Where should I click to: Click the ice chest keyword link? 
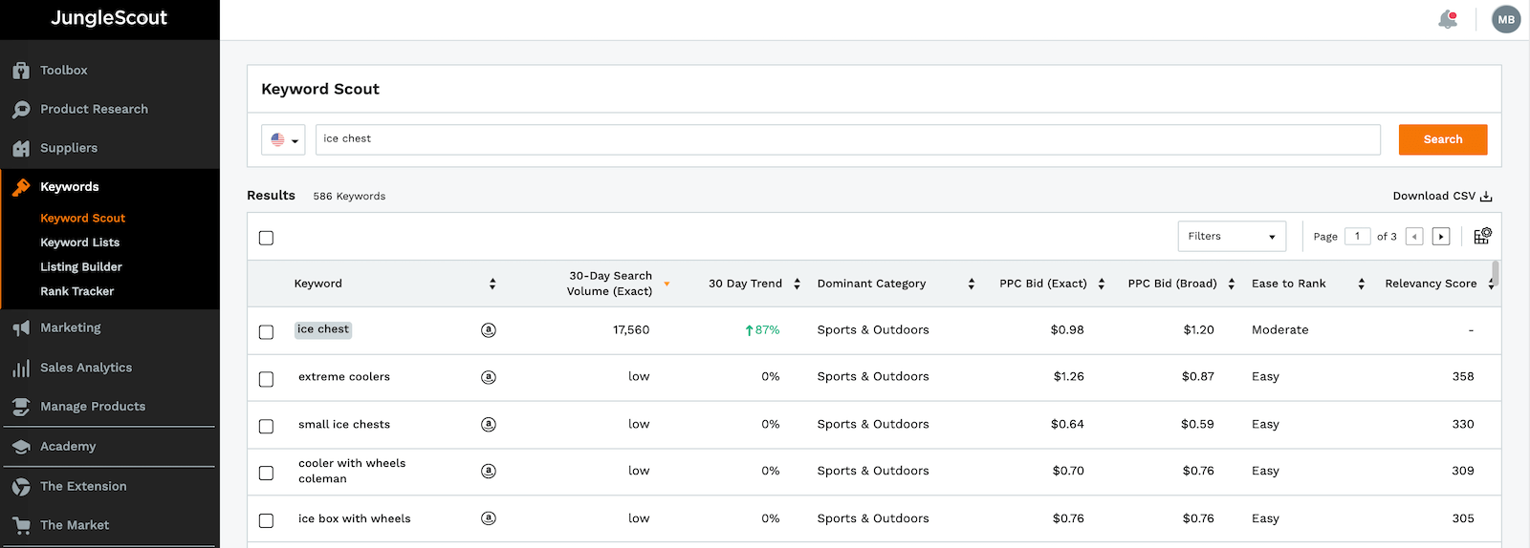(323, 329)
